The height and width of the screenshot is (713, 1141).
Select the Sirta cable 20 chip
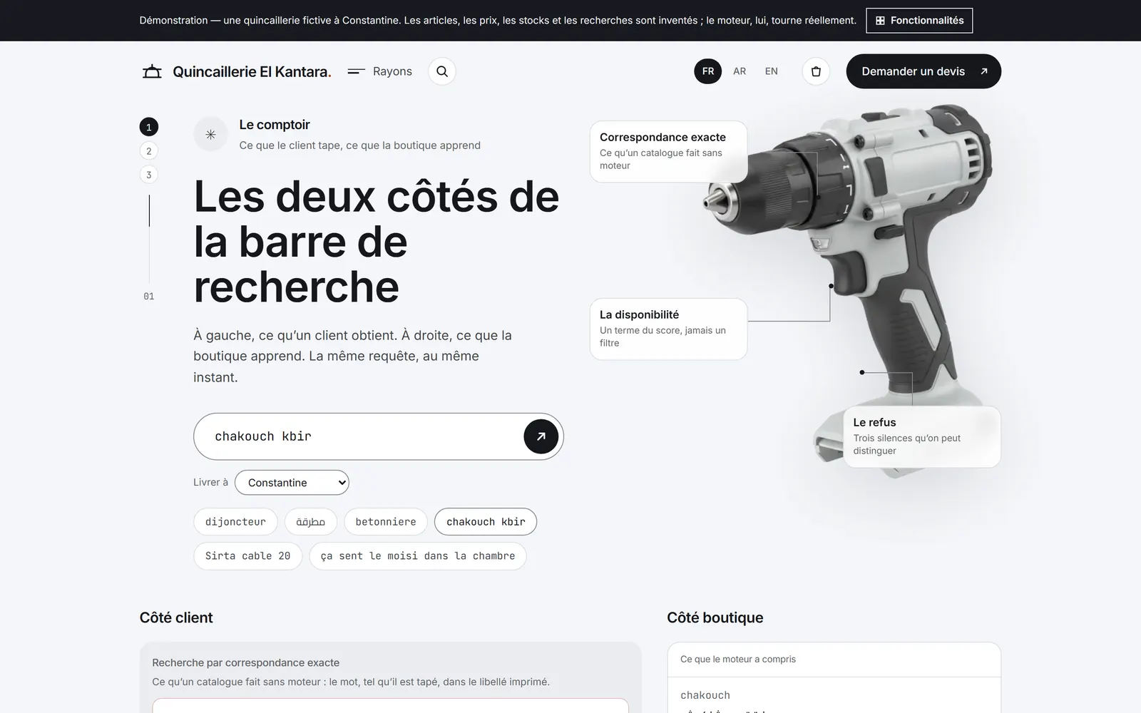(247, 556)
